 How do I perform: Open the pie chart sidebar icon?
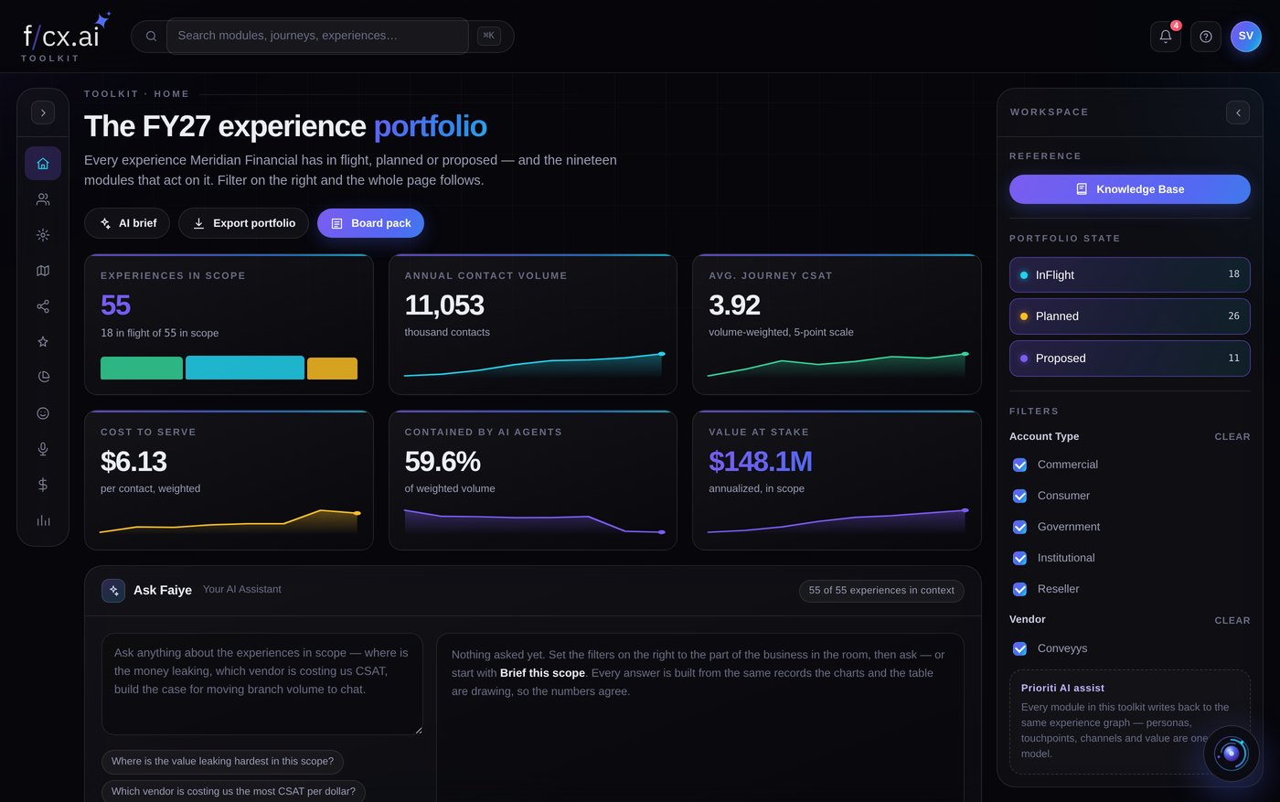pos(43,377)
